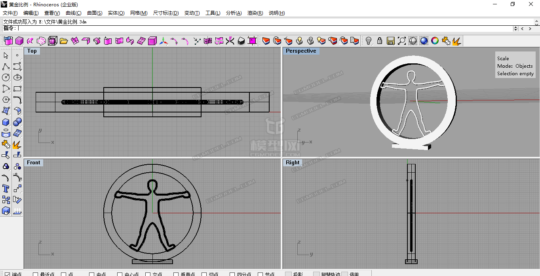540x276 pixels.
Task: Click the light bulb Hide objects icon
Action: [x=369, y=41]
